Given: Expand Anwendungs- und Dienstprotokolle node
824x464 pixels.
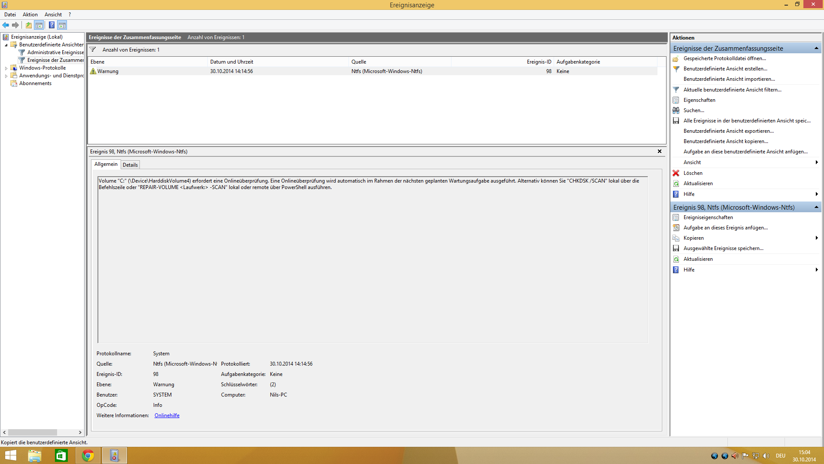Looking at the screenshot, I should 6,76.
